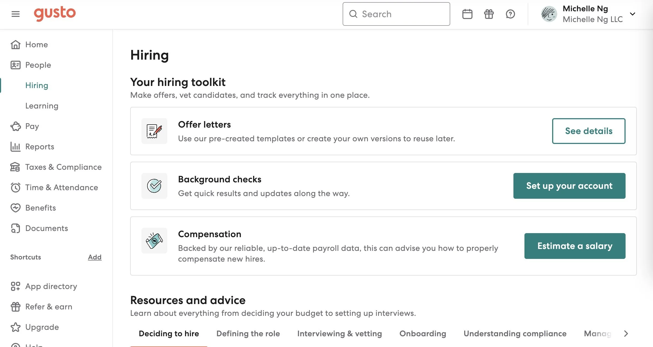Open the hamburger menu icon
The image size is (653, 347).
pyautogui.click(x=16, y=14)
